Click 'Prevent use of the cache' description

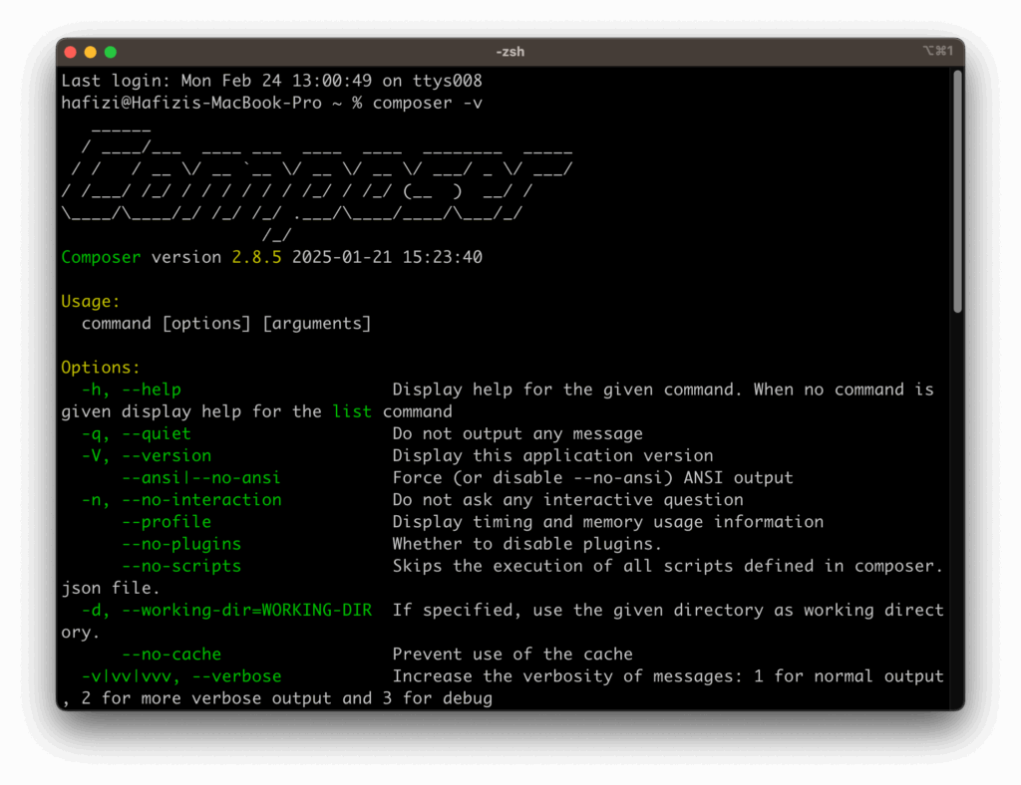pyautogui.click(x=512, y=654)
